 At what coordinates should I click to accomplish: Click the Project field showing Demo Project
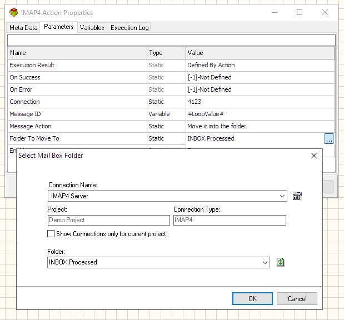108,220
